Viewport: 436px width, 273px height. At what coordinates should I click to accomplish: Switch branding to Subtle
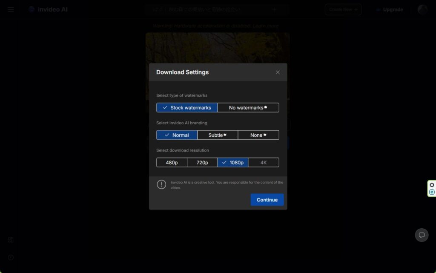point(217,135)
